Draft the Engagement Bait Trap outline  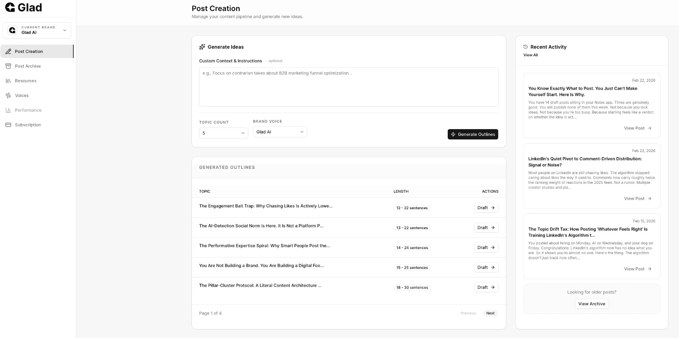coord(486,208)
